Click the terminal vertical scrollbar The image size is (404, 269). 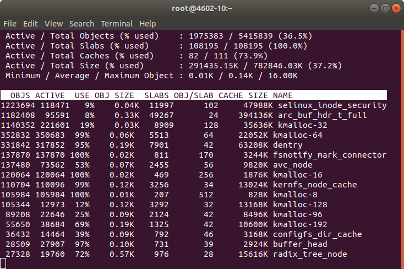402,149
